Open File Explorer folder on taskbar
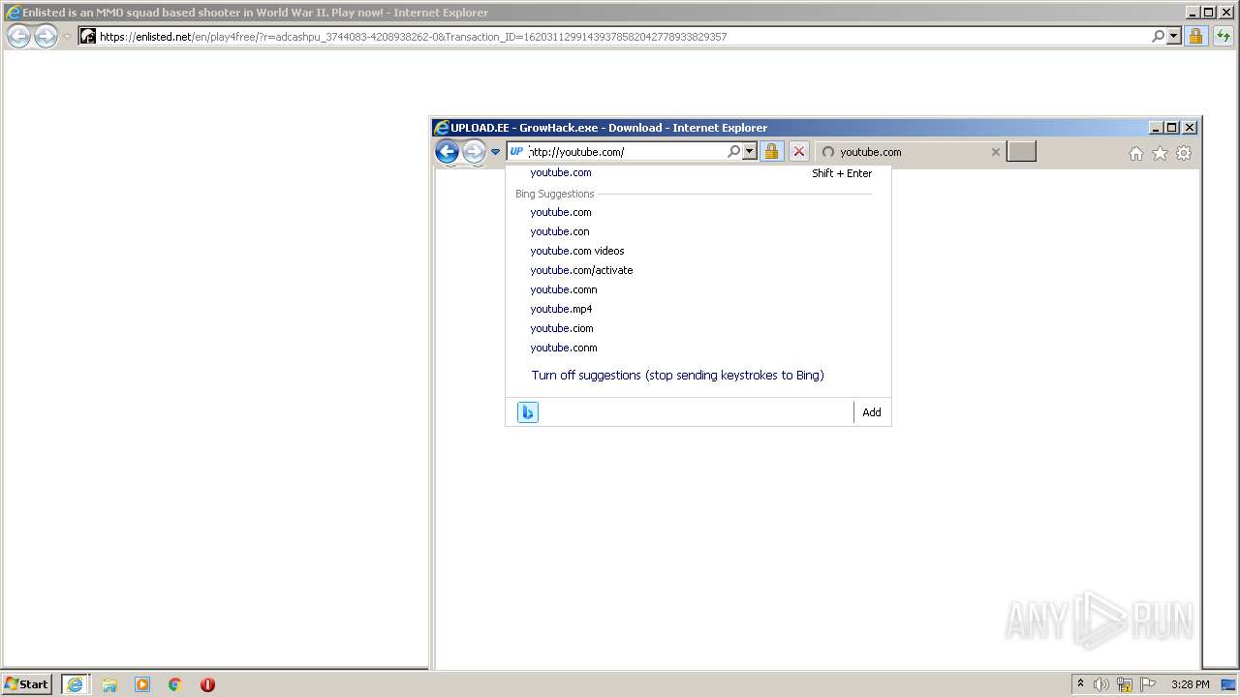The width and height of the screenshot is (1240, 697). point(109,684)
